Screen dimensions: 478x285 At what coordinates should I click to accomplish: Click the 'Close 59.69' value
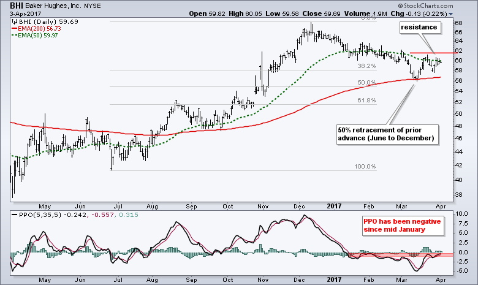(x=321, y=13)
